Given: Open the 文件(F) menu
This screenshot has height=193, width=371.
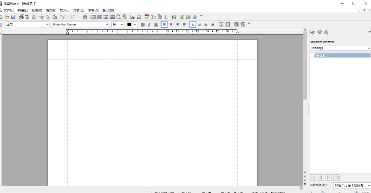Looking at the screenshot, I should [8, 10].
